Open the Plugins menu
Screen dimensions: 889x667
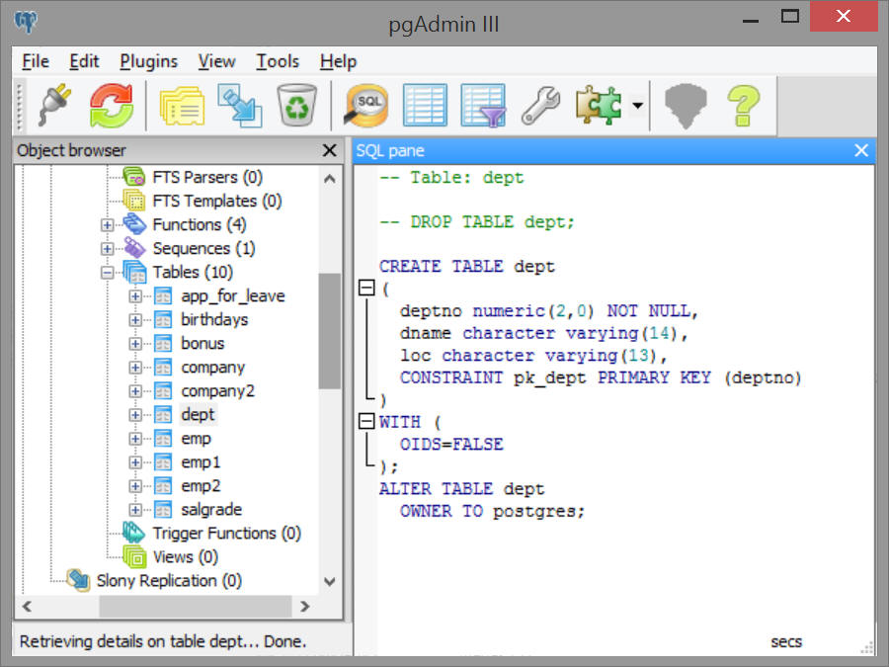click(x=150, y=61)
